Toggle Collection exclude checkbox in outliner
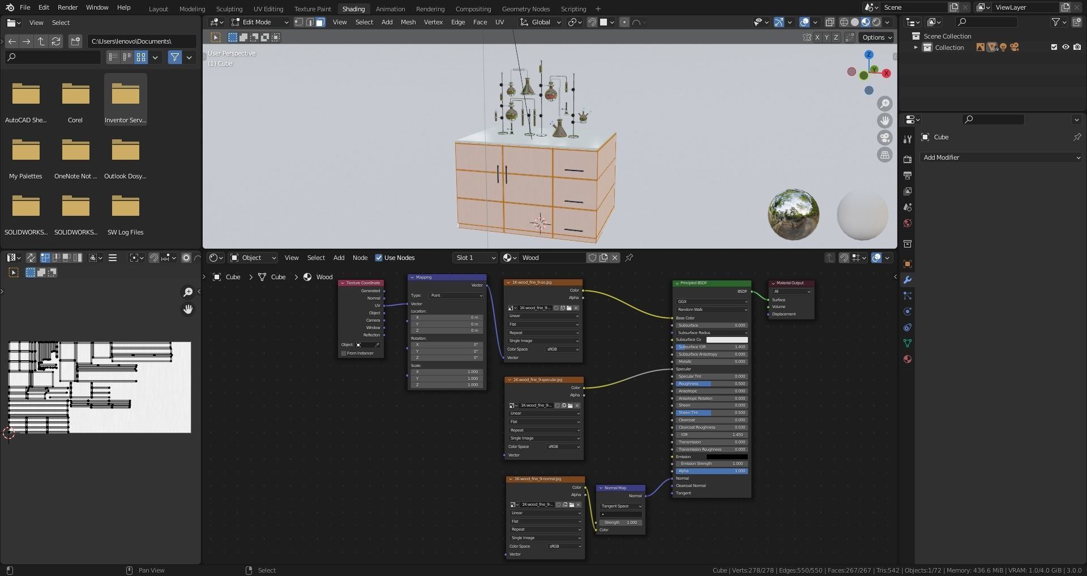The image size is (1087, 576). tap(1054, 48)
